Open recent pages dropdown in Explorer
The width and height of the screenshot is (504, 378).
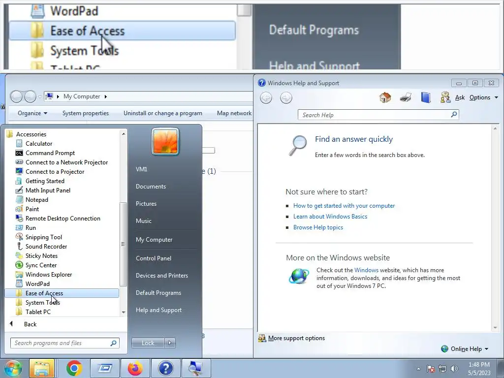[x=39, y=96]
